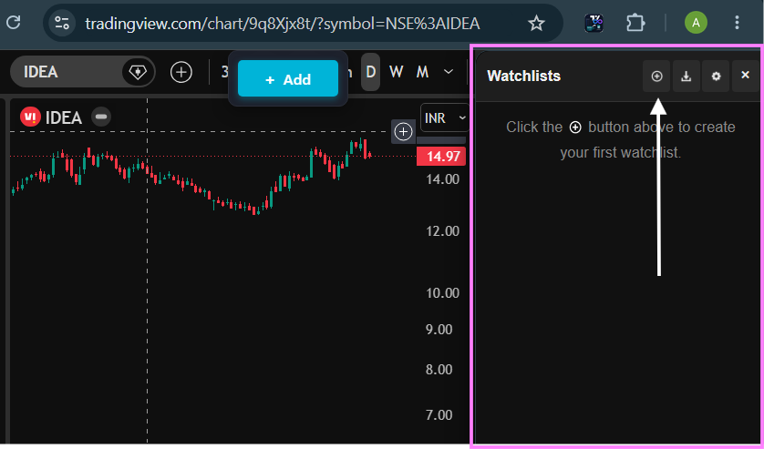Open the TradingView watchlist extension icon

tap(594, 23)
